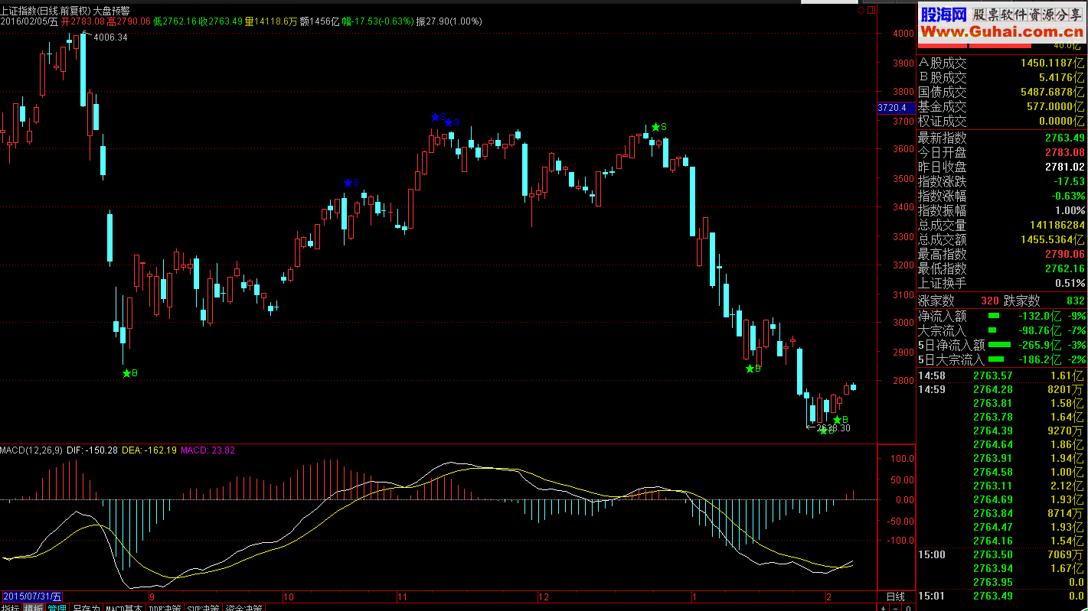Viewport: 1088px width, 611px height.
Task: Click the 14:59 tick row
Action: tap(1001, 390)
